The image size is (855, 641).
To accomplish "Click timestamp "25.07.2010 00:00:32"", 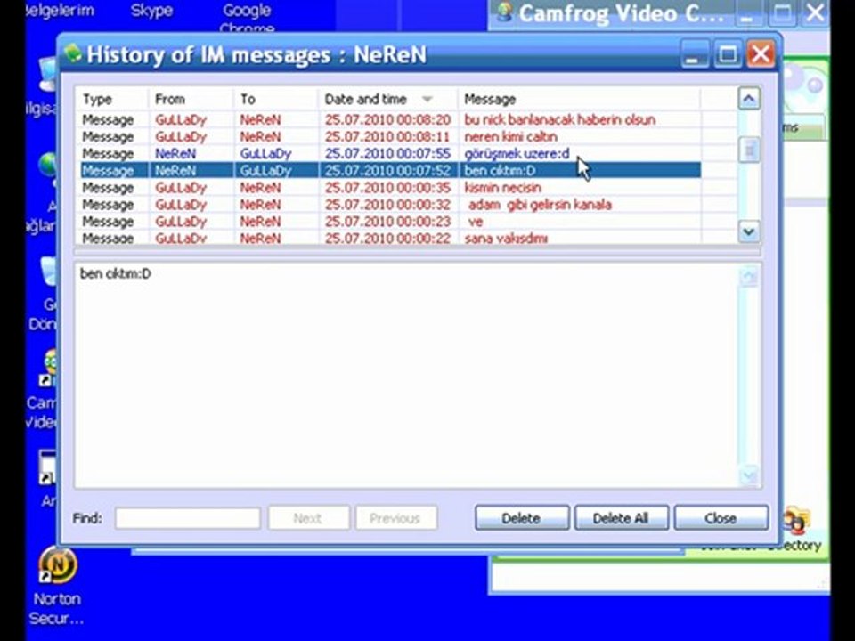I will click(x=387, y=205).
